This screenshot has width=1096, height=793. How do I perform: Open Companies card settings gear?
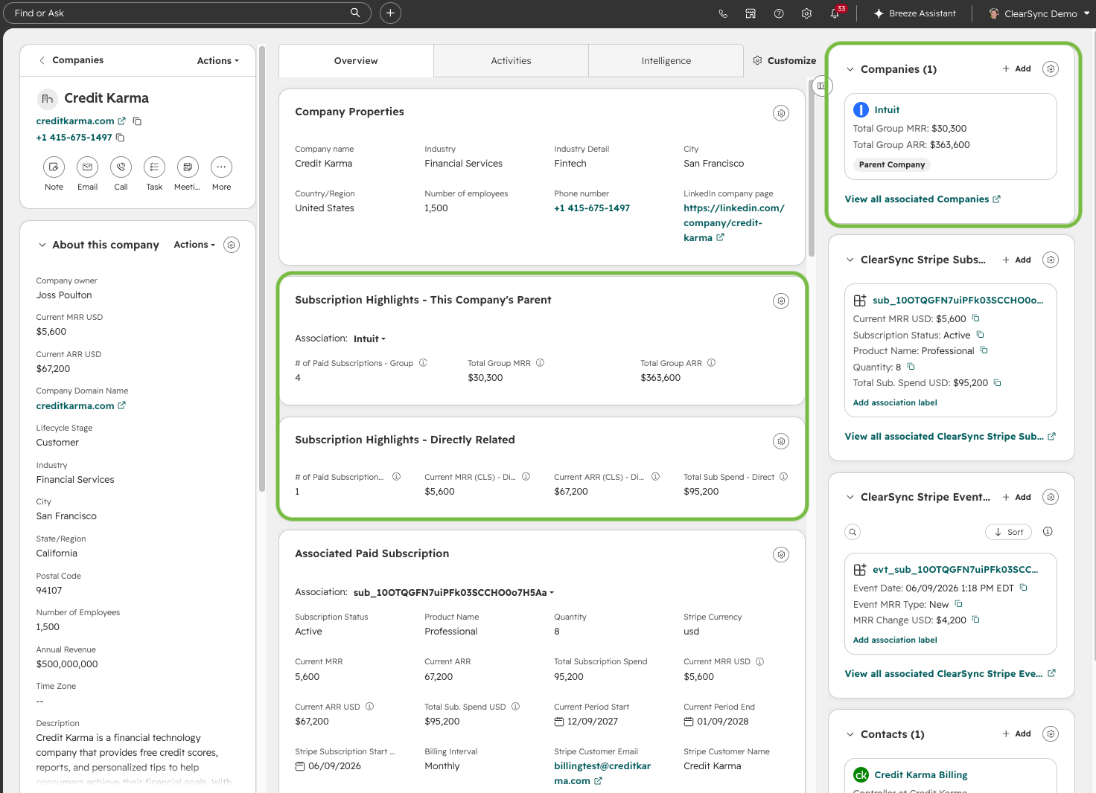tap(1051, 68)
